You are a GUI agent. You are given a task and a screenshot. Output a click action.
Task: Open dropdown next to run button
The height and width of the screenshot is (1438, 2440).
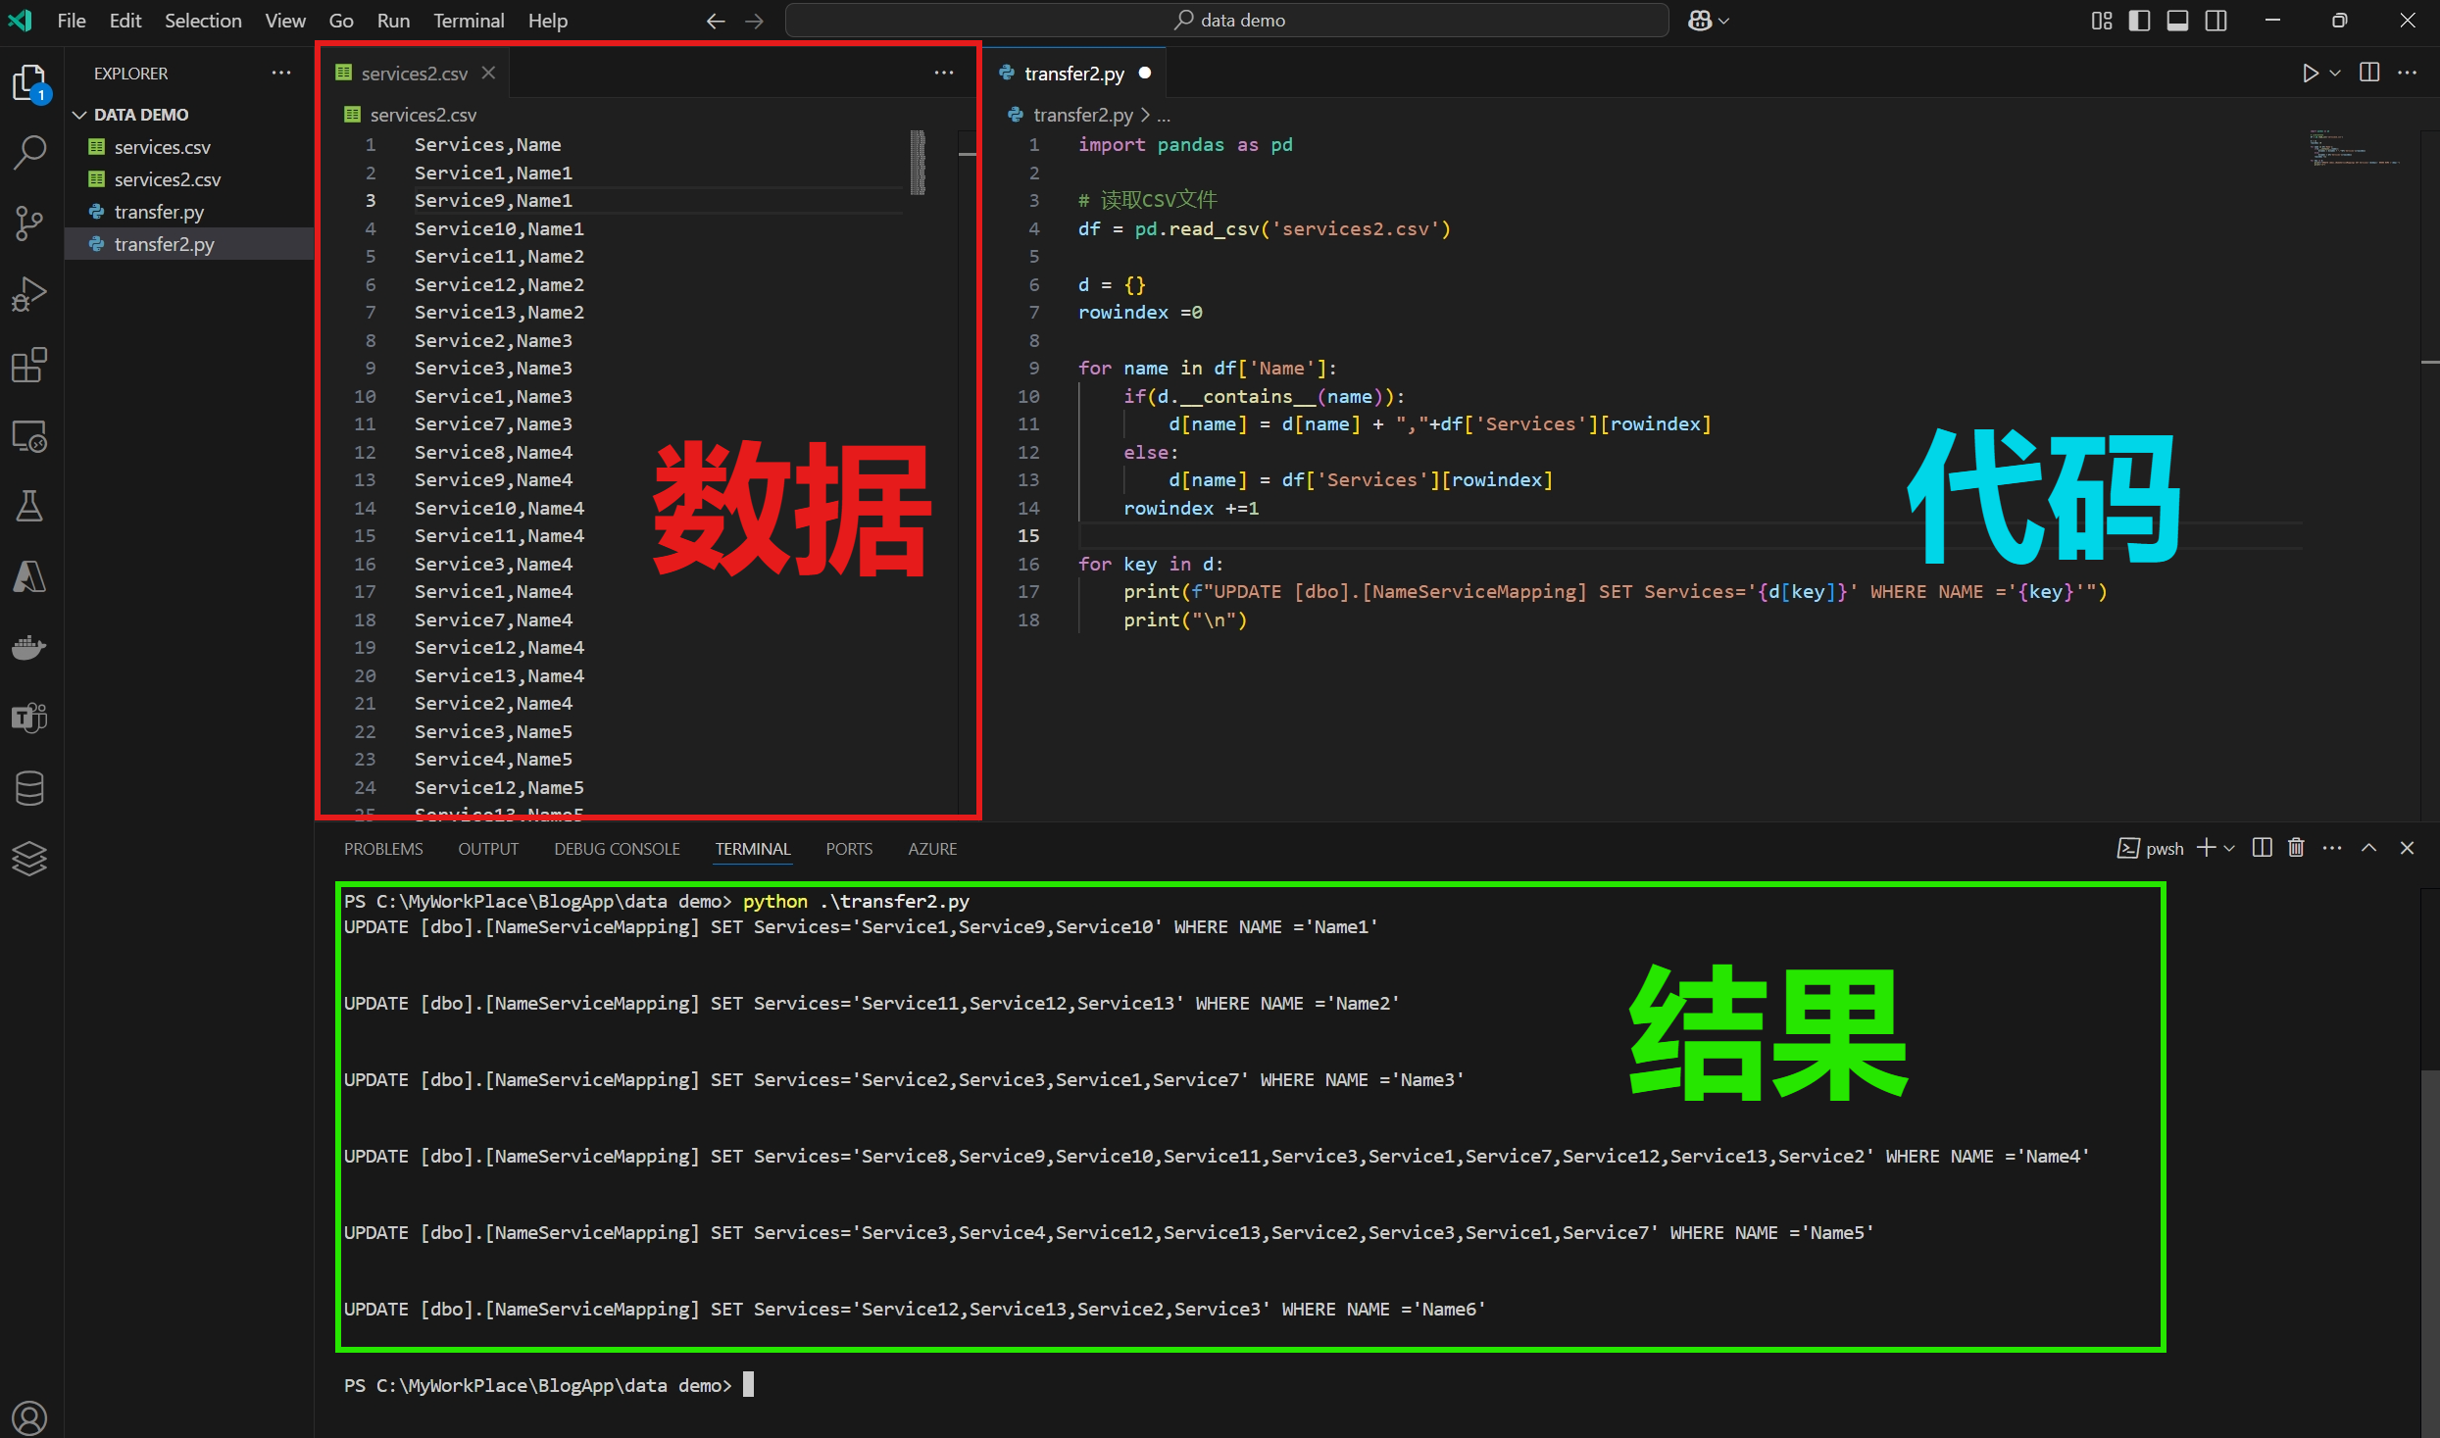2335,74
